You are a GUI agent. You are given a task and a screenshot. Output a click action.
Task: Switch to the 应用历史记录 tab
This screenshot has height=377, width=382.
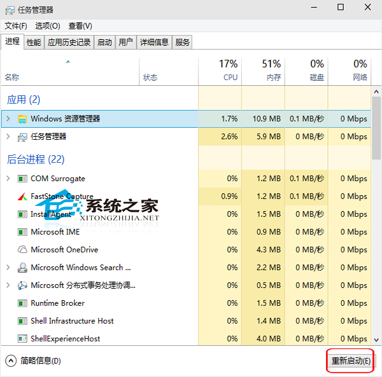click(69, 43)
